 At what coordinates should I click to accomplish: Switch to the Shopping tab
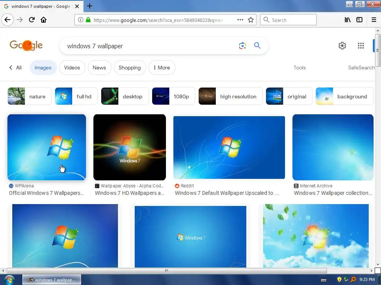(x=129, y=68)
